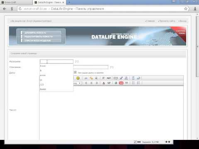The image size is (199, 149).
Task: Click the black bar hide icon
Action: (109, 78)
